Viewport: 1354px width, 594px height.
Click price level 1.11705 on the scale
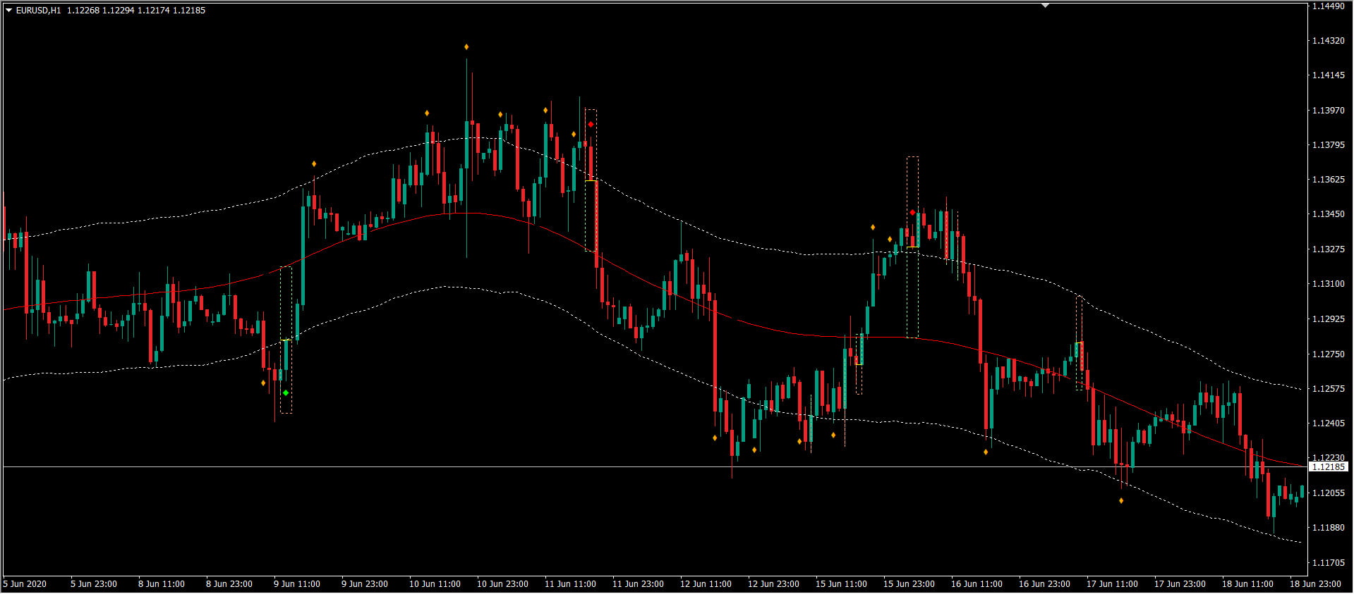[x=1329, y=563]
